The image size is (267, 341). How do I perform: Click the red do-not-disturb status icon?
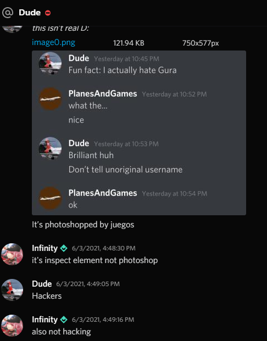click(48, 13)
